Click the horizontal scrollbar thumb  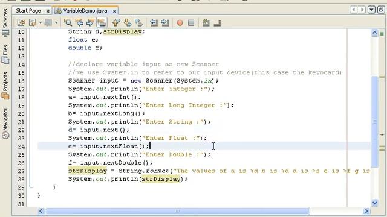point(177,211)
